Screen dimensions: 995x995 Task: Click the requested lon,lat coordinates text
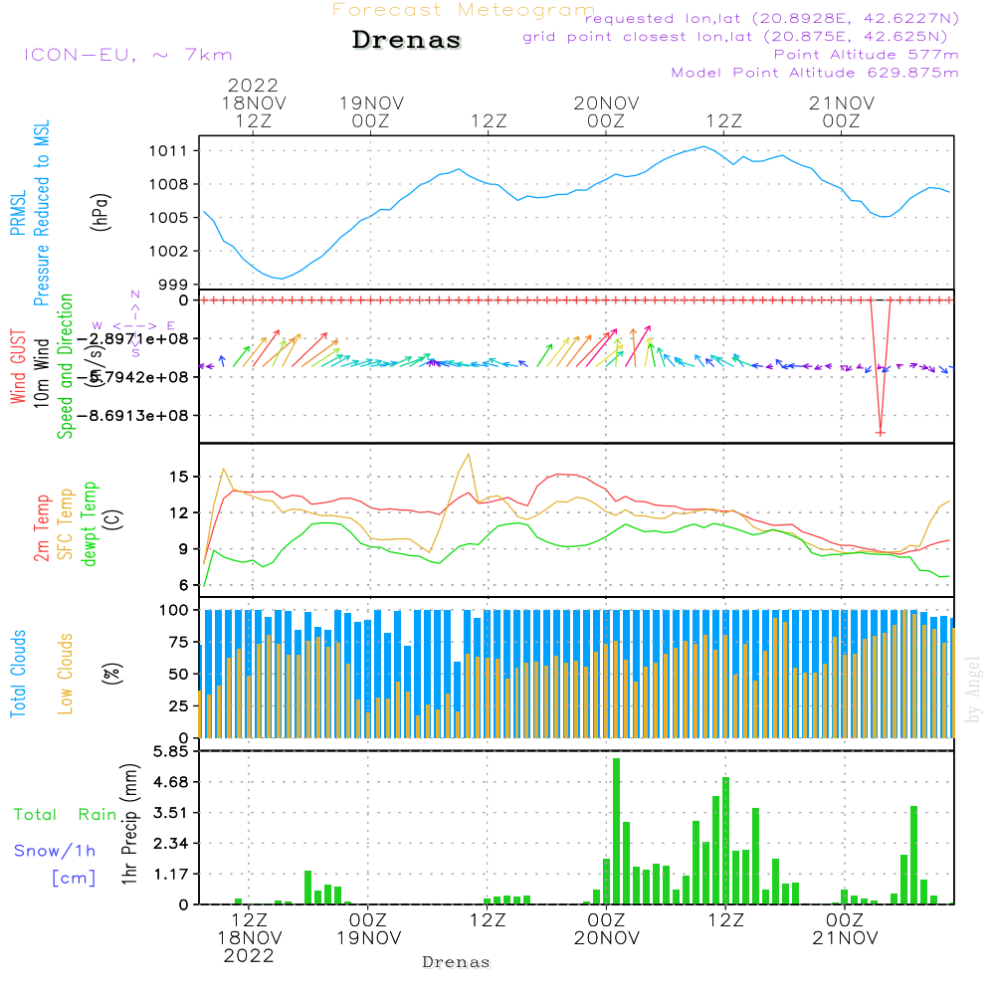tap(772, 18)
